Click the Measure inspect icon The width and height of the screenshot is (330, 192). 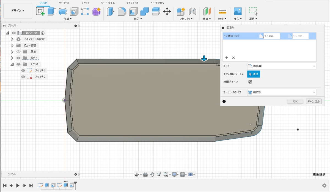point(222,11)
